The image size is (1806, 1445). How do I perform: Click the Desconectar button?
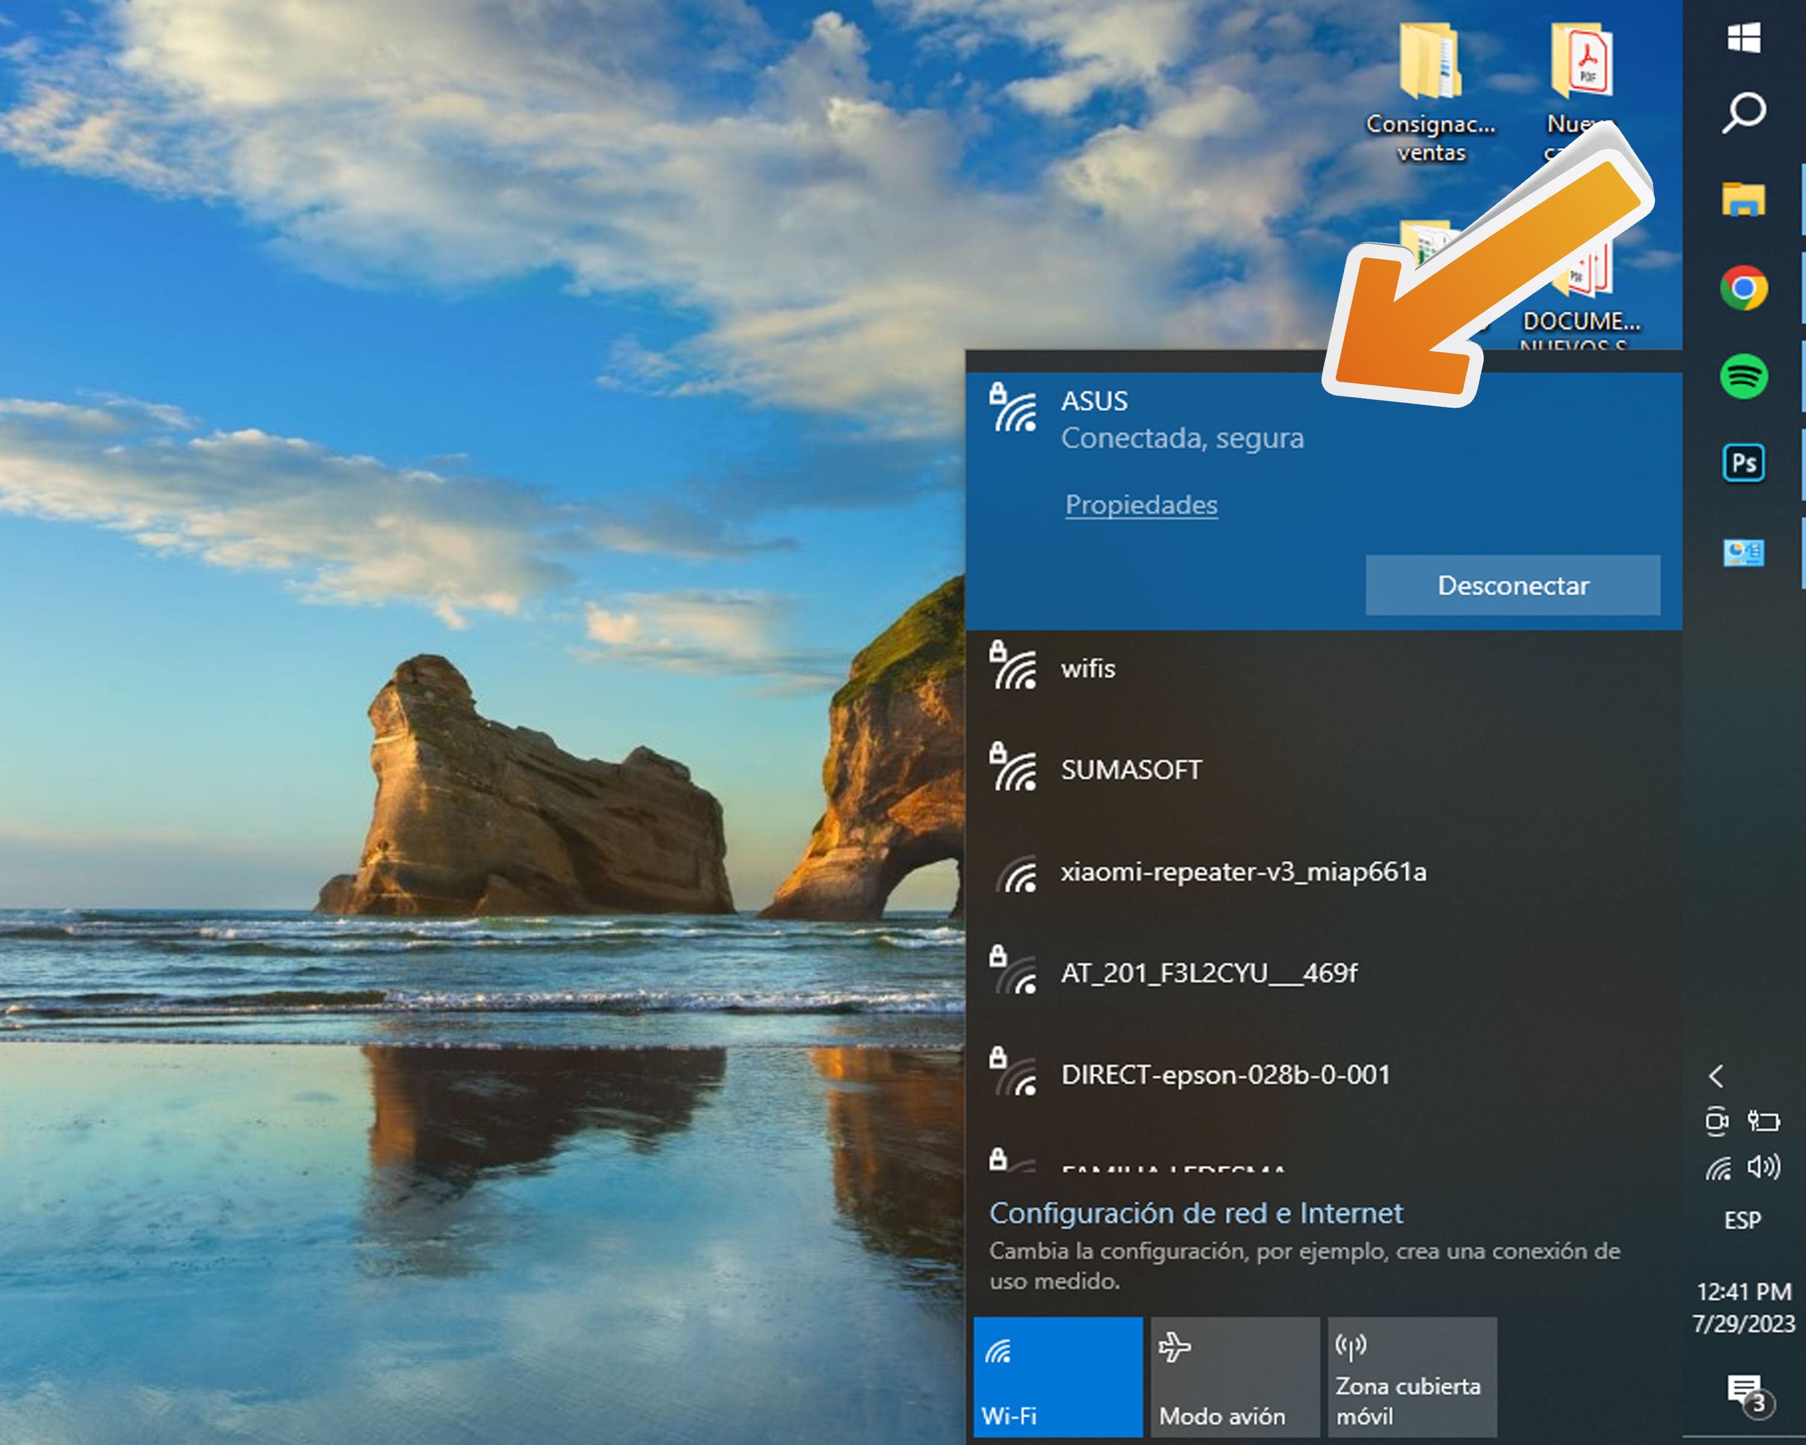[x=1512, y=586]
